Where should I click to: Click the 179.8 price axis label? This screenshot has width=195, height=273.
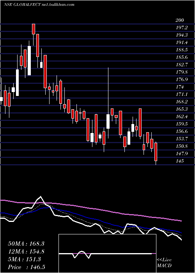(x=181, y=72)
